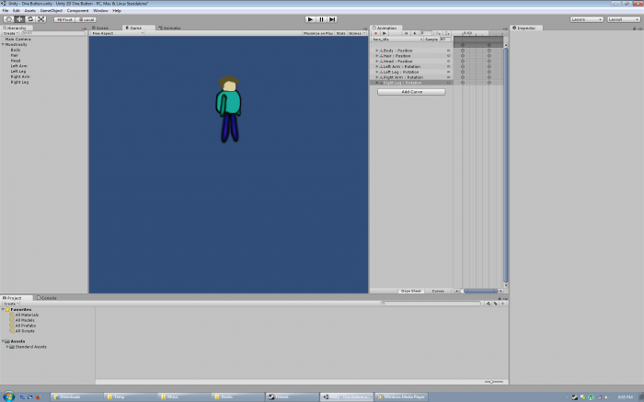This screenshot has width=644, height=402.
Task: Toggle Gizmos in Game view
Action: (x=357, y=33)
